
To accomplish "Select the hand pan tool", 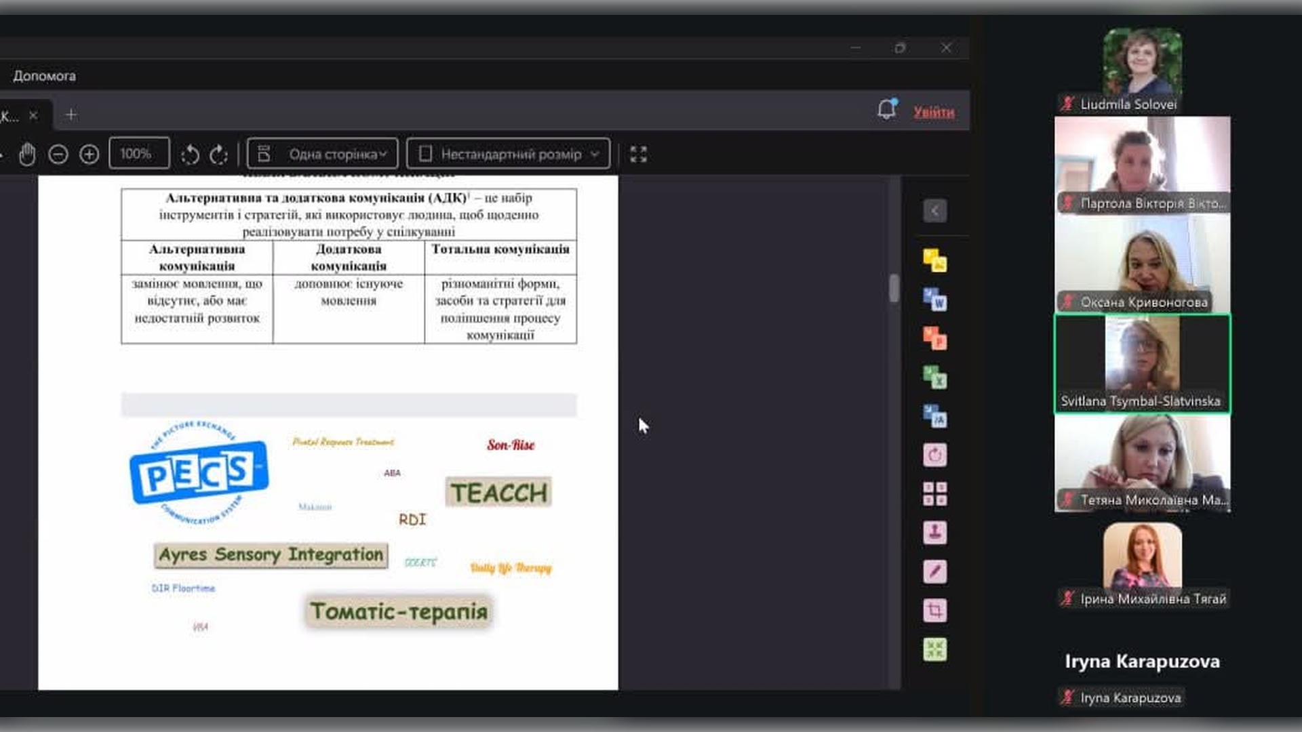I will [27, 155].
